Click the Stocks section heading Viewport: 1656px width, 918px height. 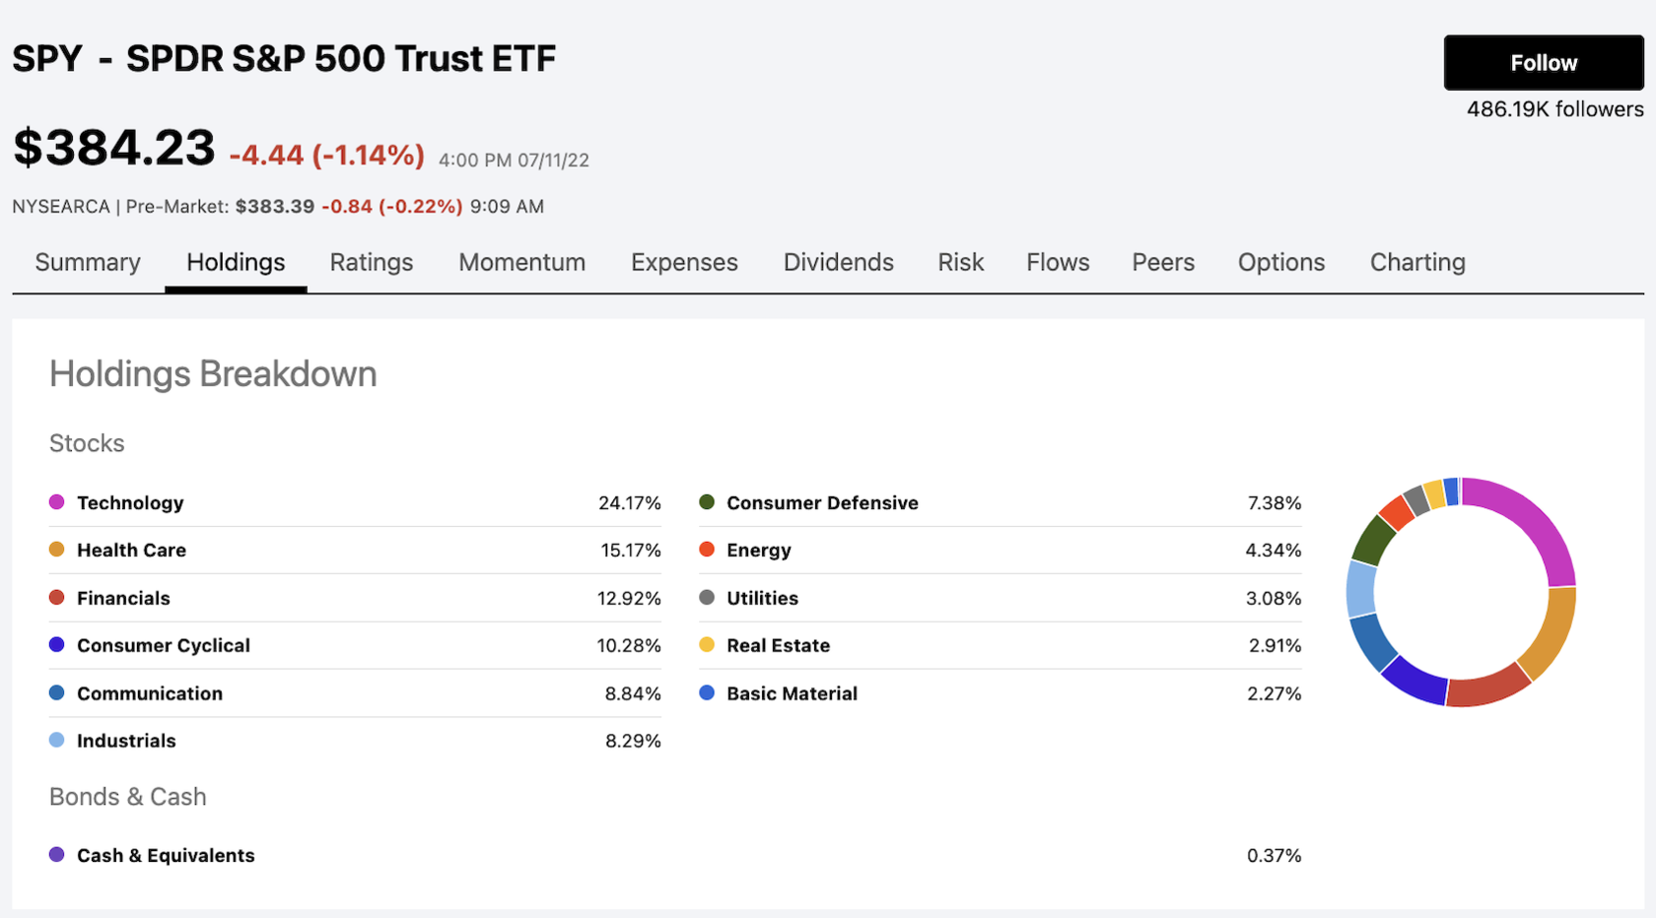[x=87, y=443]
